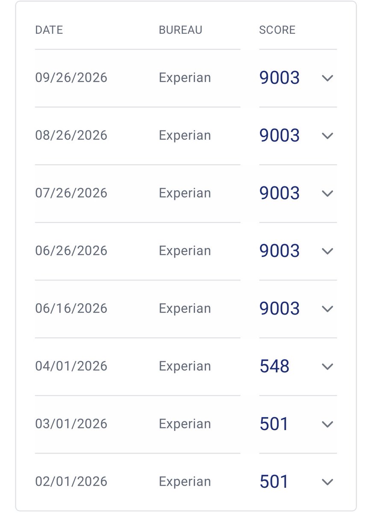Viewport: 372px width, 513px height.
Task: Select the 501 score dated 03/01/2026
Action: tap(274, 424)
